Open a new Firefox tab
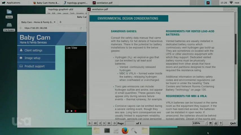This screenshot has height=135, width=241. click(60, 22)
